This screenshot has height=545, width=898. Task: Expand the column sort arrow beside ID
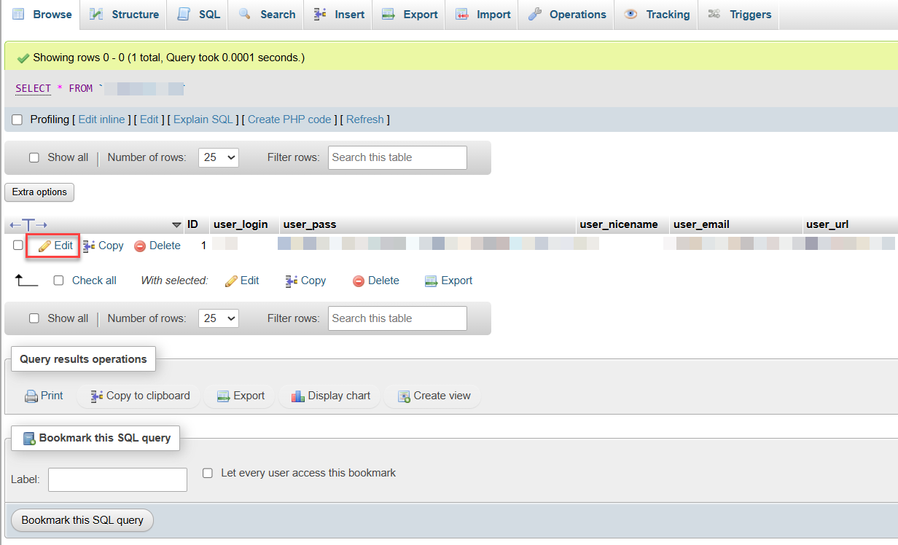coord(176,224)
